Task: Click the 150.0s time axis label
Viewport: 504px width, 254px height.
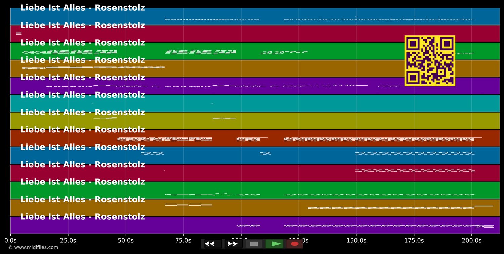Action: tap(356, 240)
